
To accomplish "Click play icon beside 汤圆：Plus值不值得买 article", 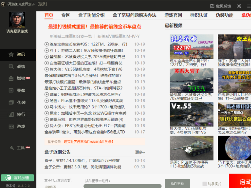I will point(46,100).
